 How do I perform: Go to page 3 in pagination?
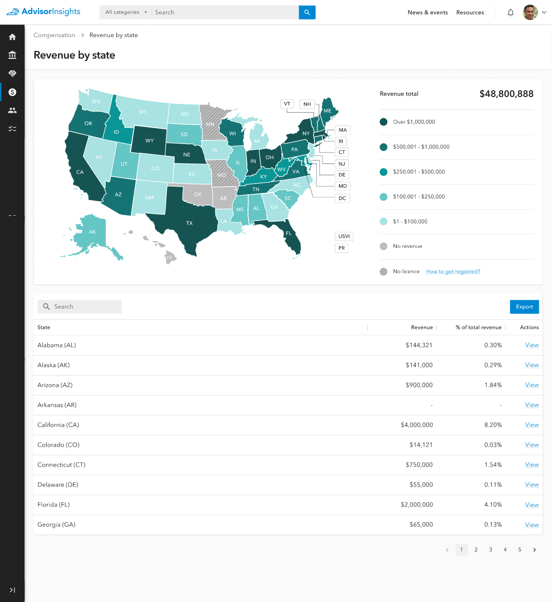click(490, 550)
